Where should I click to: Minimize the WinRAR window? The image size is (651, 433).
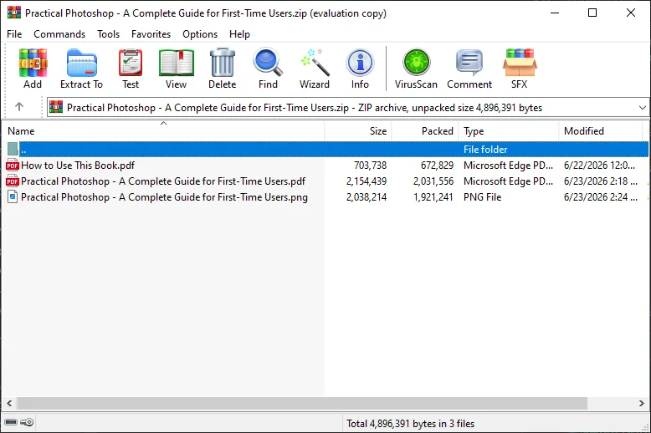[555, 13]
